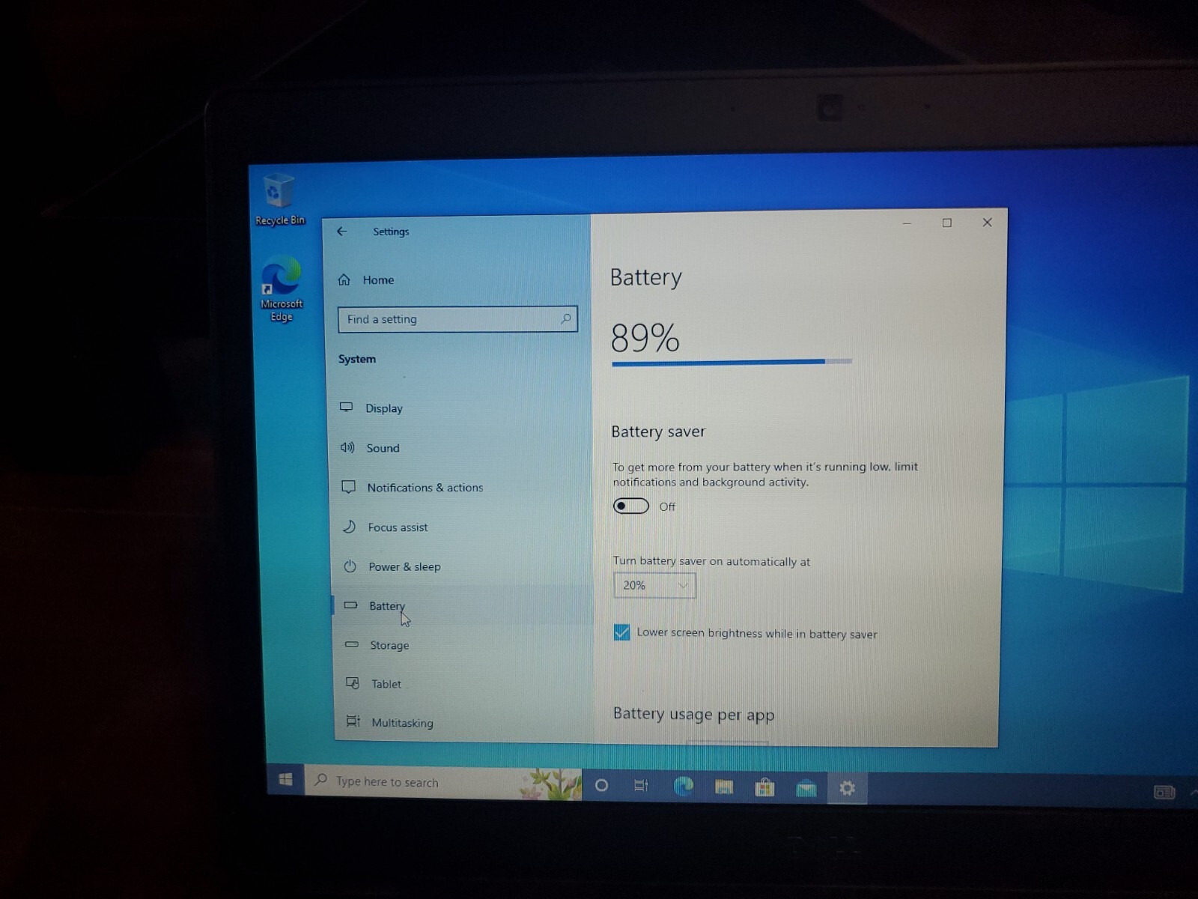Viewport: 1198px width, 899px height.
Task: Click the Battery usage per app heading
Action: pyautogui.click(x=693, y=714)
